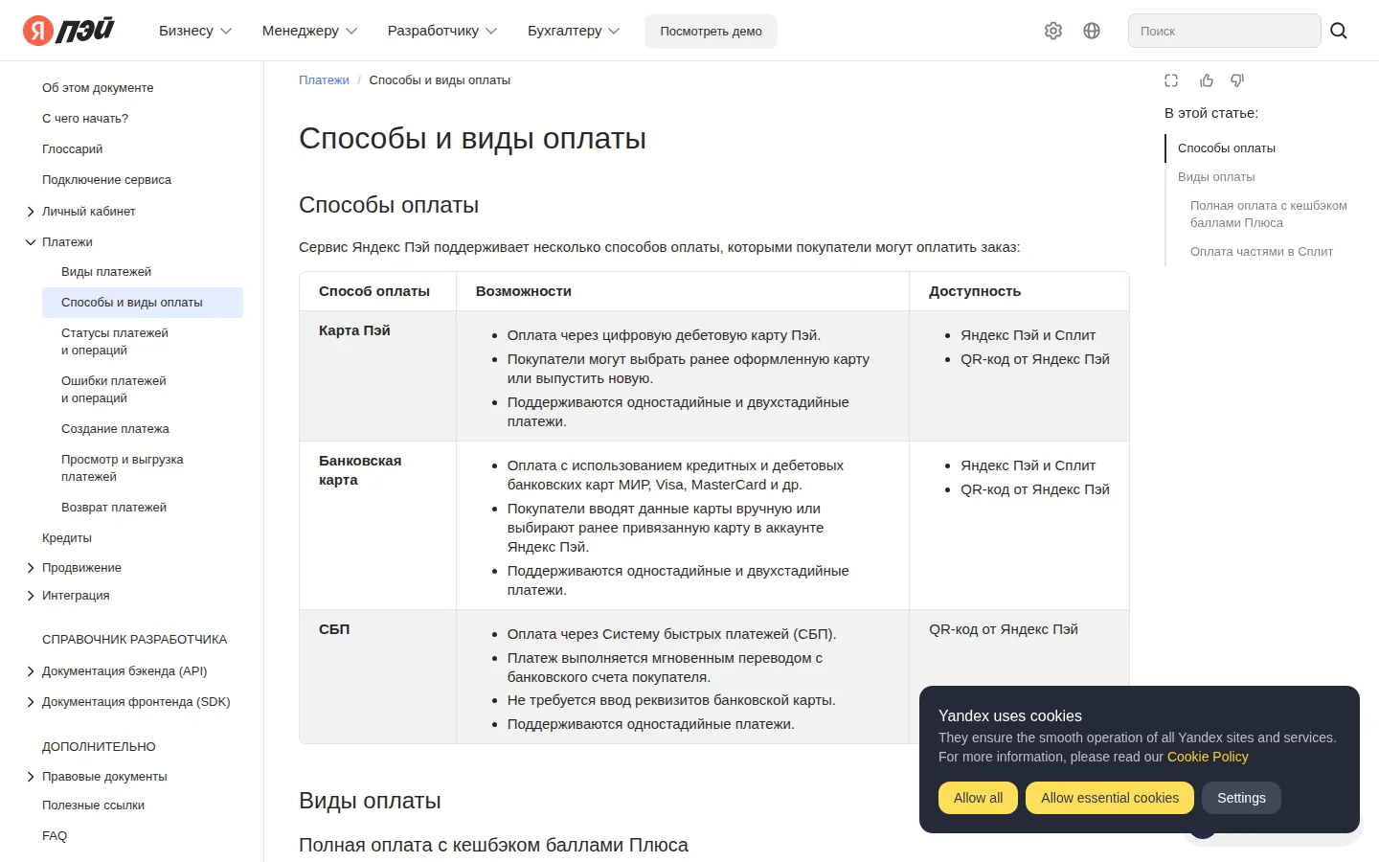Screen dimensions: 1379x862
Task: Open Виды платежей page
Action: 106,271
